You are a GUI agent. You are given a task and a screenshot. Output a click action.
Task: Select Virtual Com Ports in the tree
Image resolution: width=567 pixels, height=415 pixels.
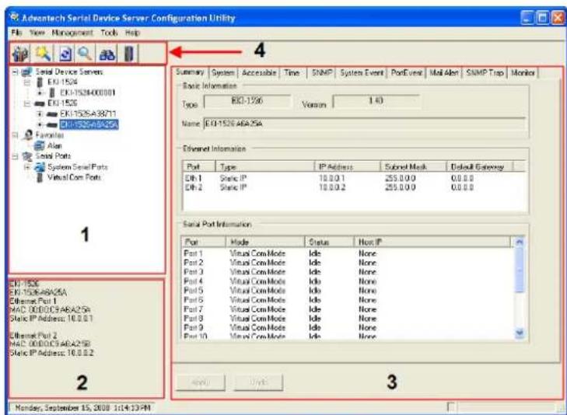point(74,177)
